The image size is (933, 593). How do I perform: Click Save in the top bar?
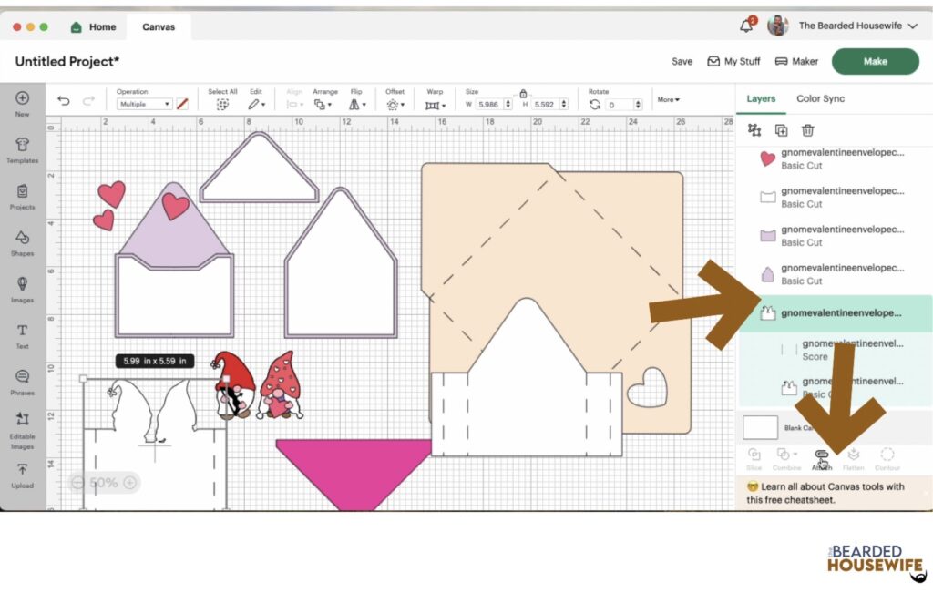(682, 61)
